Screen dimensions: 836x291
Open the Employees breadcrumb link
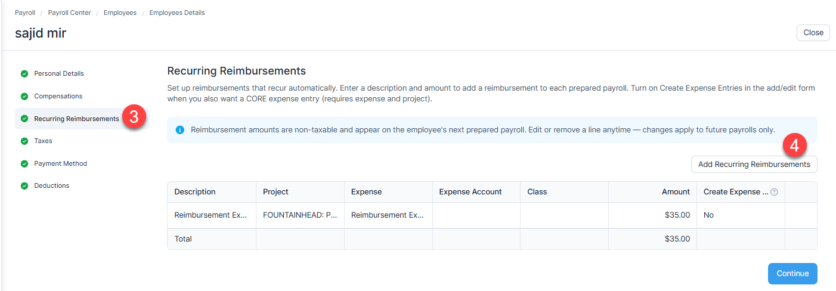(x=120, y=13)
